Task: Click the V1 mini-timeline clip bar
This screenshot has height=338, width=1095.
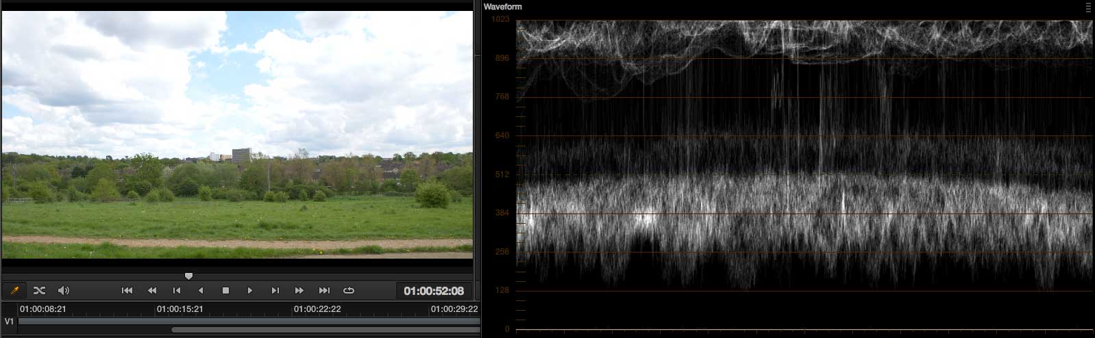Action: pos(249,321)
